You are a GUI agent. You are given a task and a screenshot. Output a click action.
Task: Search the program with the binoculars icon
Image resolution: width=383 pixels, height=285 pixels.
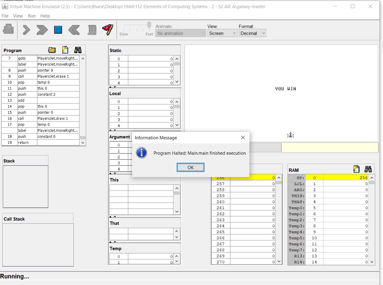pyautogui.click(x=78, y=50)
